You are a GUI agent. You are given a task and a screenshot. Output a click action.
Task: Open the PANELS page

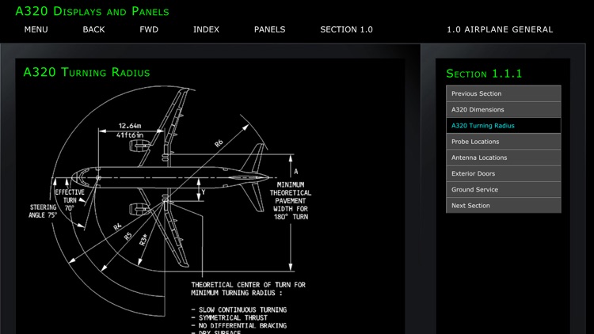270,29
